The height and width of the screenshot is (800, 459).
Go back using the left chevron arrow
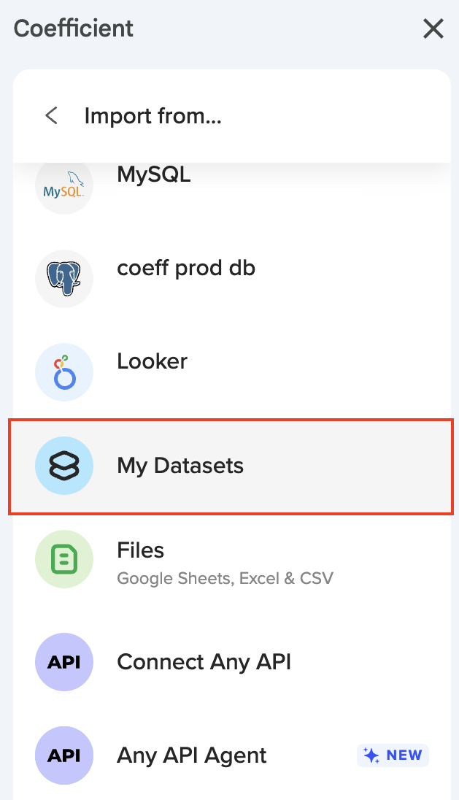pyautogui.click(x=51, y=115)
